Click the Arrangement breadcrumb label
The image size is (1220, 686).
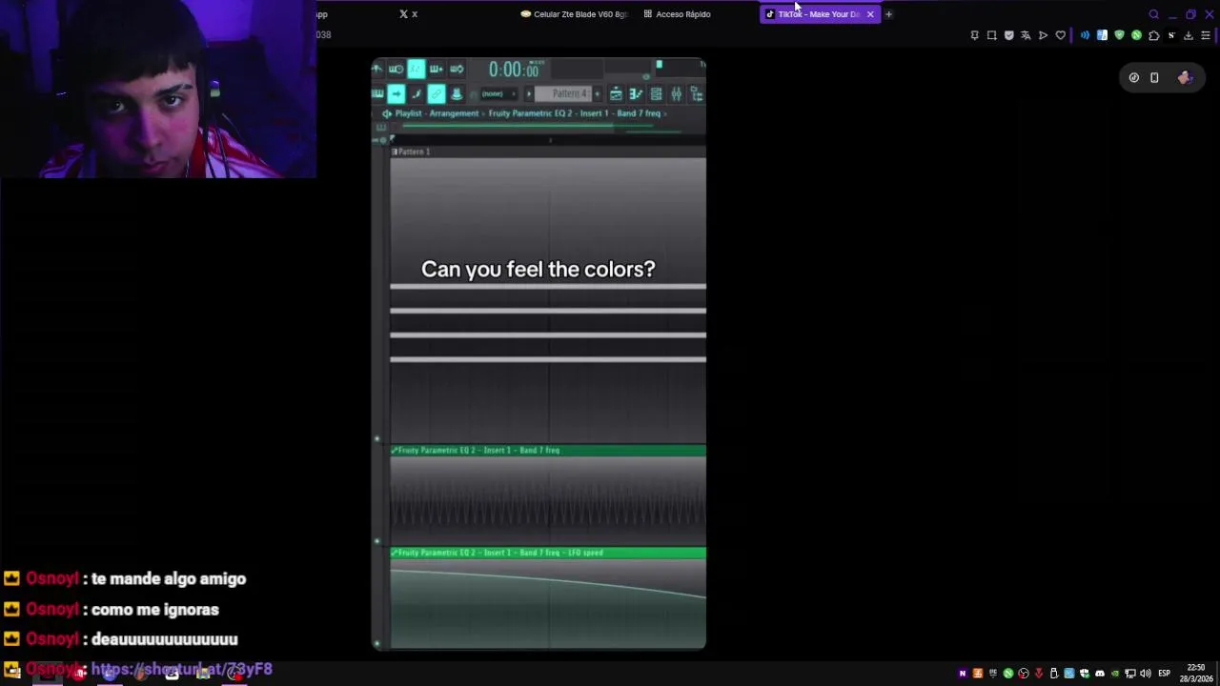coord(454,113)
